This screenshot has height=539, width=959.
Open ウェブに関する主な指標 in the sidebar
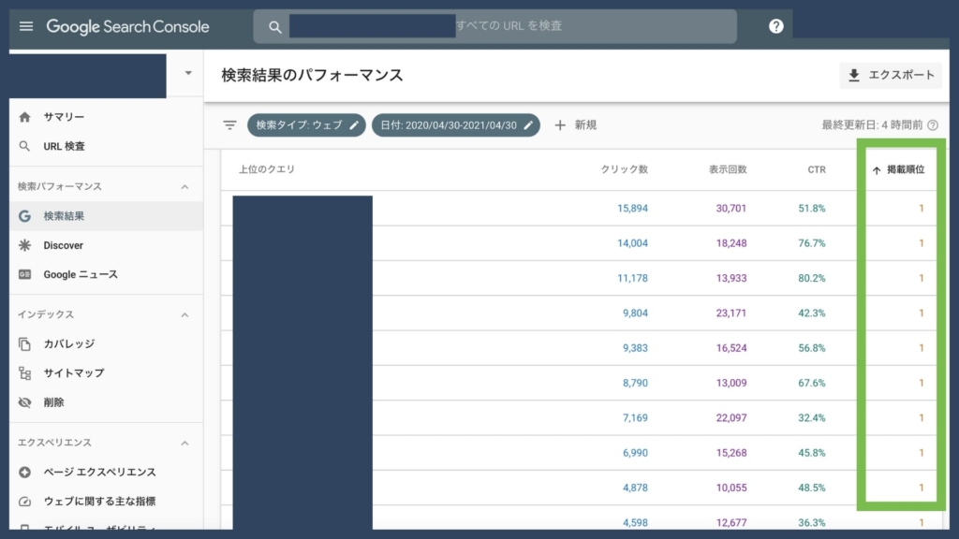106,502
